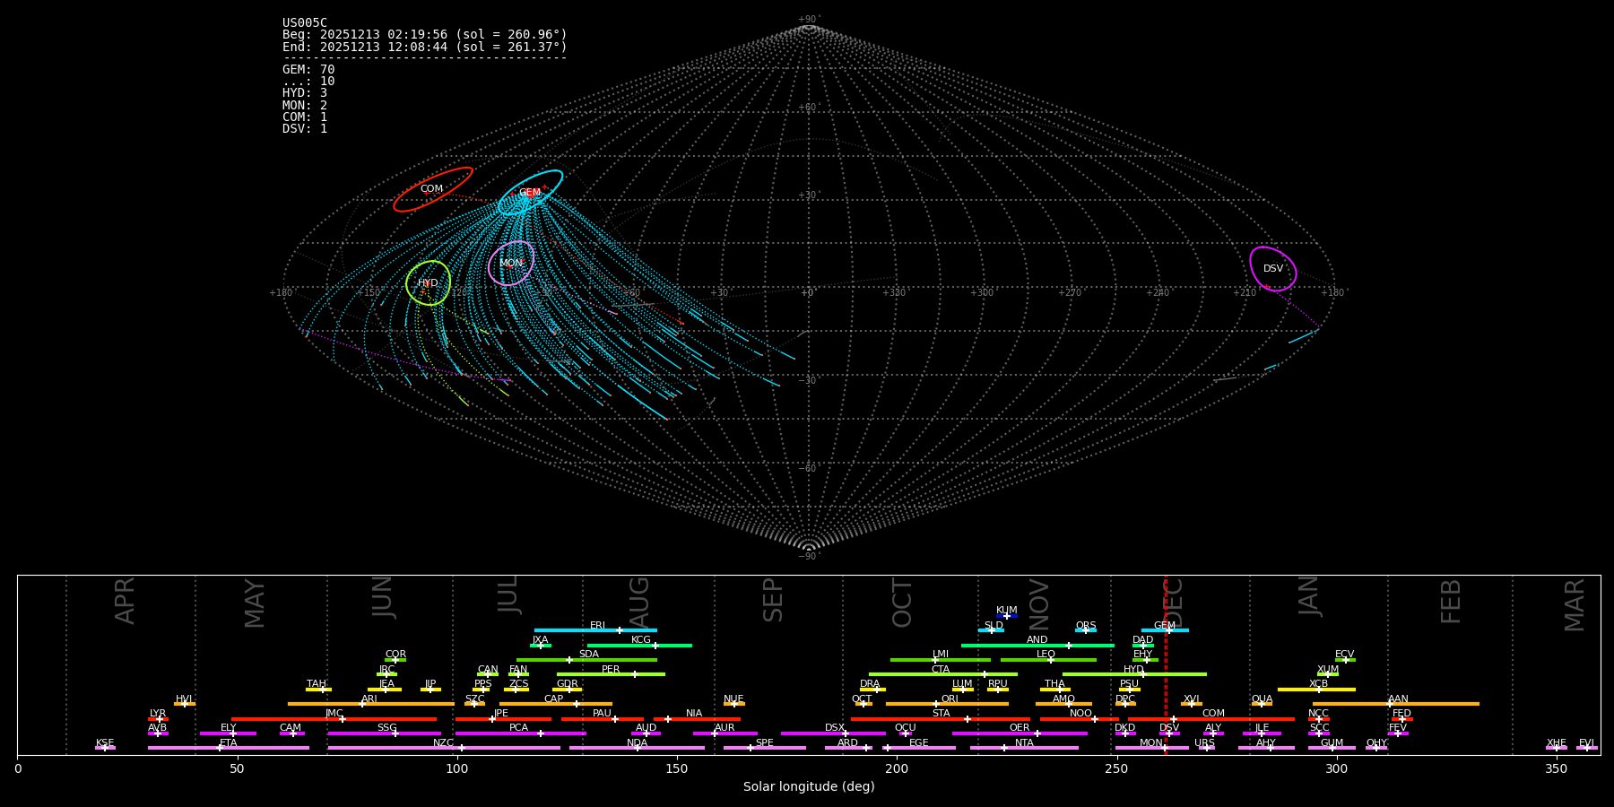Select the QUA shower label in the timeline
The height and width of the screenshot is (807, 1614).
(1262, 699)
